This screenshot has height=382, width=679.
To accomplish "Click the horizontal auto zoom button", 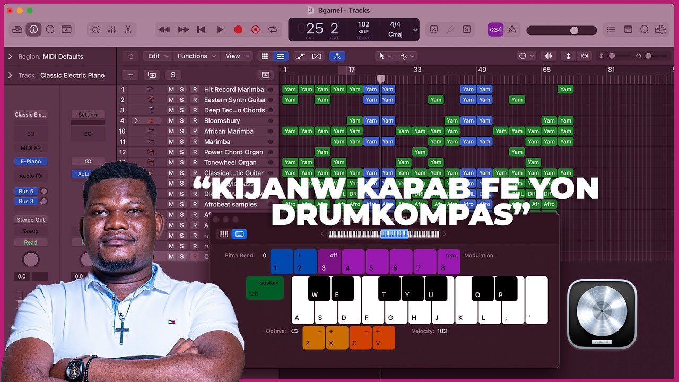I will (585, 56).
